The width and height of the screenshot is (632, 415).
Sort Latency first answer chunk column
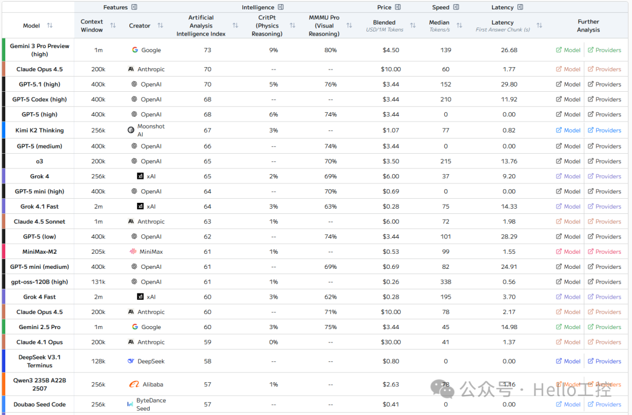click(540, 25)
